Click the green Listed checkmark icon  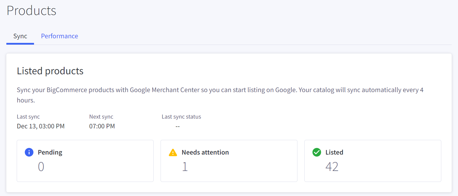(317, 152)
